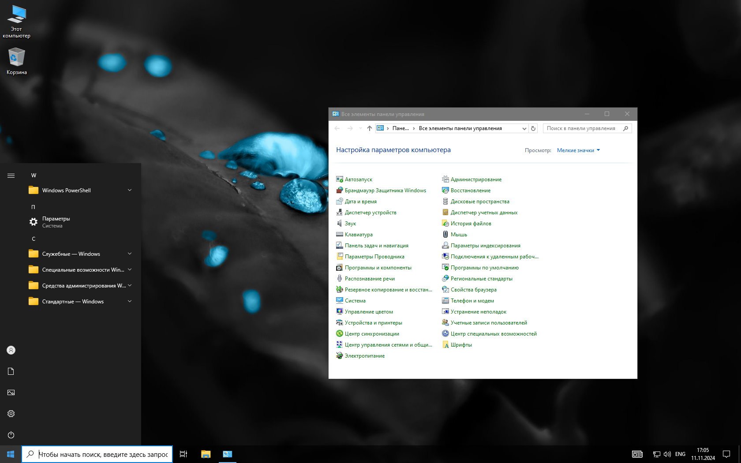The height and width of the screenshot is (463, 741).
Task: Click the user account icon in Start menu
Action: tap(11, 350)
